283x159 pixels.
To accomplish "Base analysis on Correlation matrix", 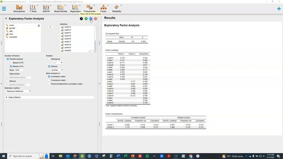I will point(49,76).
